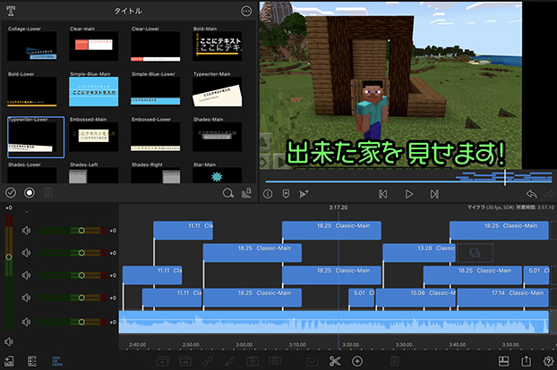Open the add plus circle menu

coord(357,361)
